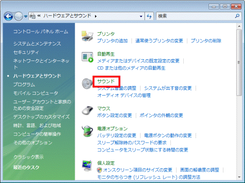Click バッテリ設定の変更 link
Viewport: 245px width, 183px height.
point(117,135)
